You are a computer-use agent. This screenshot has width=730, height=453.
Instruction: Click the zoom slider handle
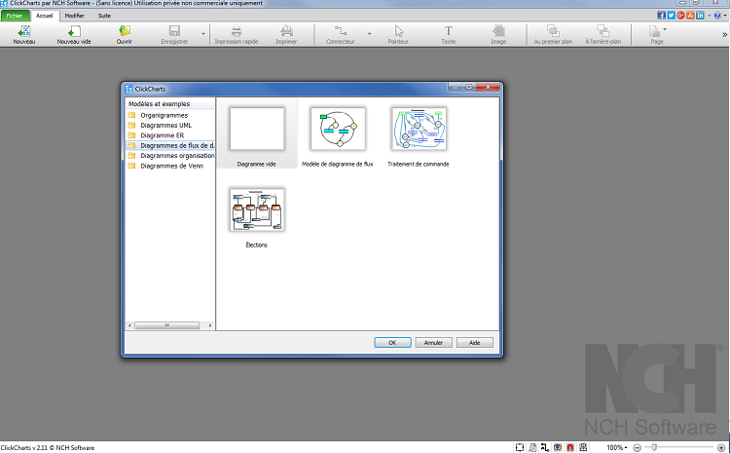tap(654, 448)
